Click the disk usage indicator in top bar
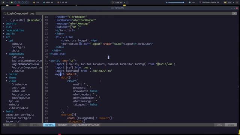 click(x=62, y=3)
